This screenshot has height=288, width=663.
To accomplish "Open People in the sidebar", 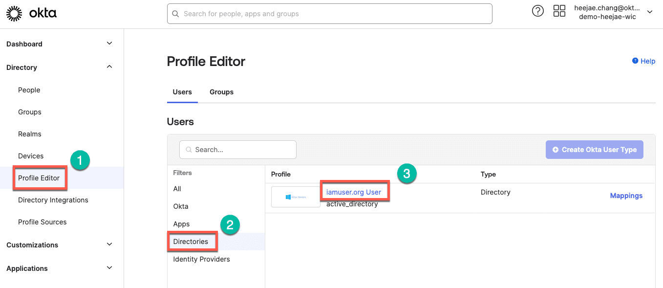I will 29,90.
